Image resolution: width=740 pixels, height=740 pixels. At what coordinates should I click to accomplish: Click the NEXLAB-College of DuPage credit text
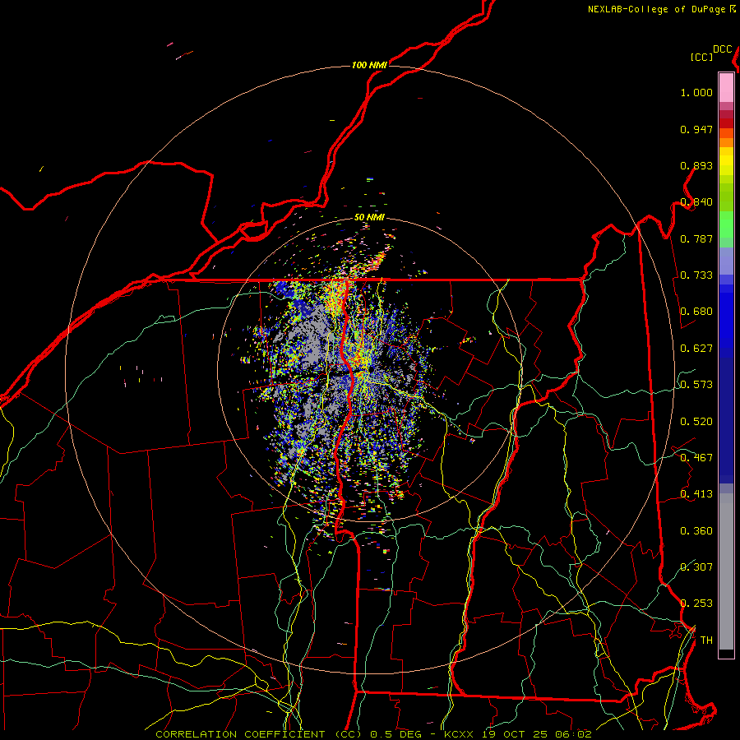pyautogui.click(x=656, y=9)
